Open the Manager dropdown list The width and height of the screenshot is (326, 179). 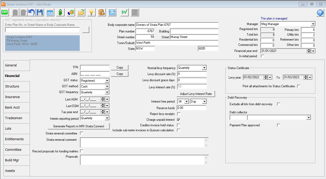tap(313, 24)
